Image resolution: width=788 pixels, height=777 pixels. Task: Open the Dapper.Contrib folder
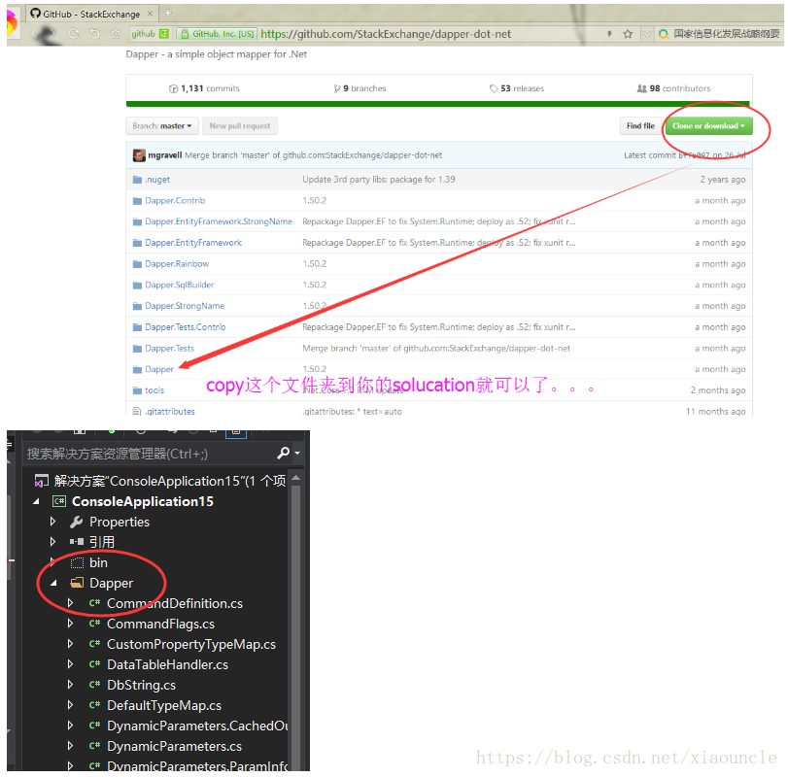(175, 200)
